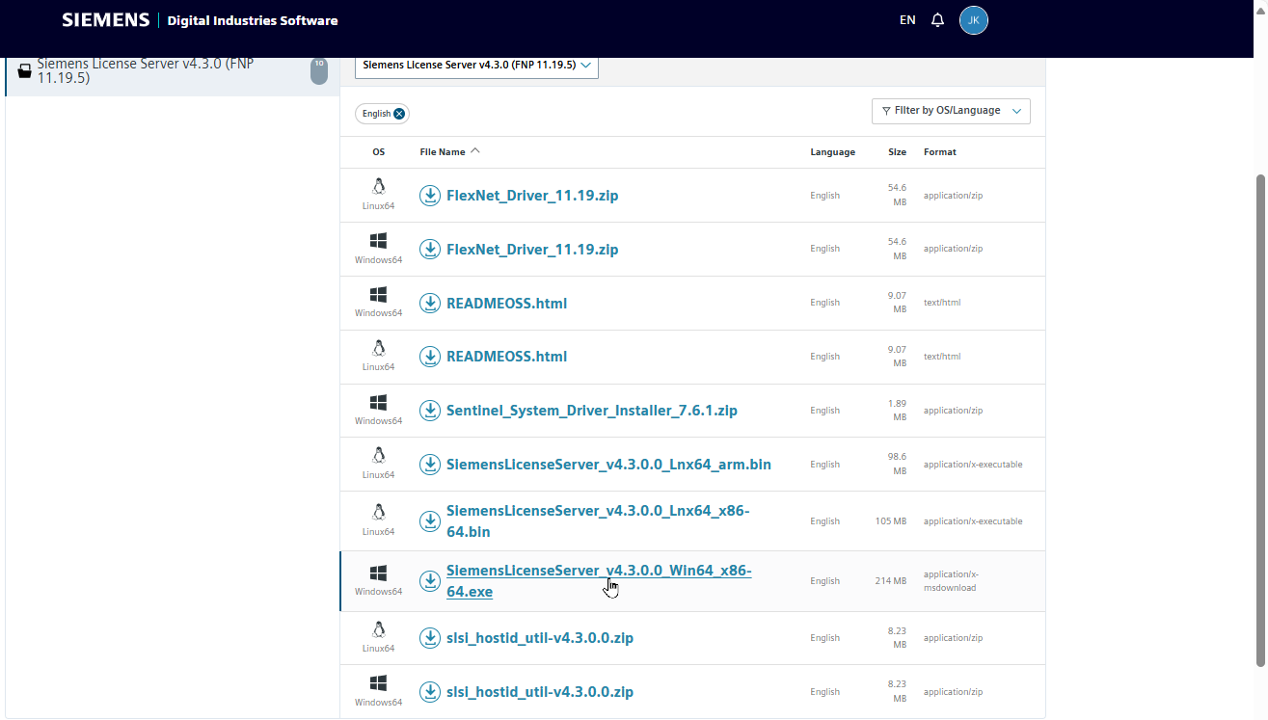
Task: Click the download icon for Linux64 READMEOSS.html
Action: (430, 357)
